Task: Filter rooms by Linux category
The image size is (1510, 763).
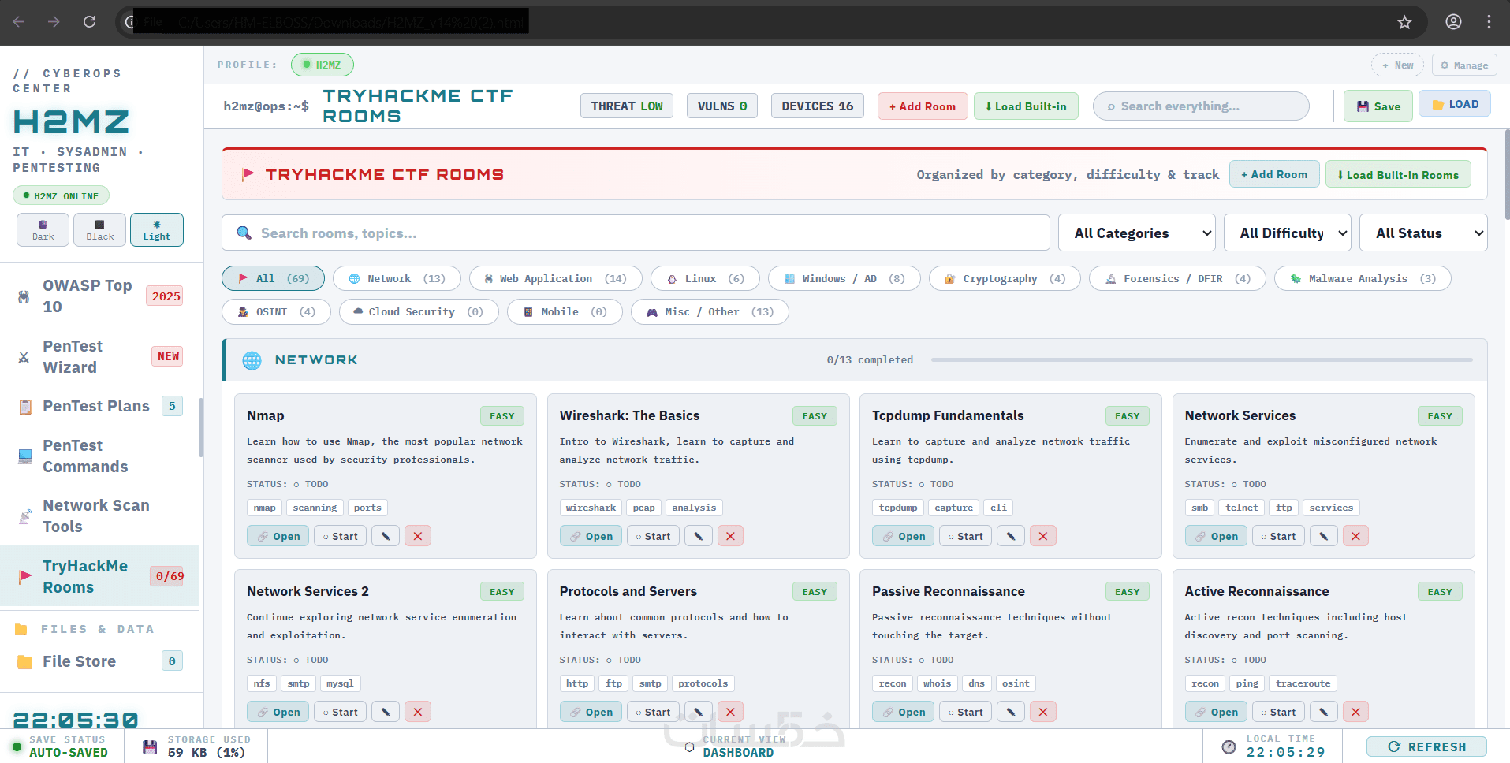Action: click(705, 278)
